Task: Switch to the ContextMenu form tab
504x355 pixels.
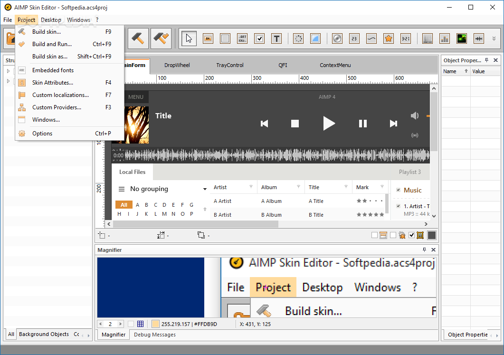Action: point(335,65)
